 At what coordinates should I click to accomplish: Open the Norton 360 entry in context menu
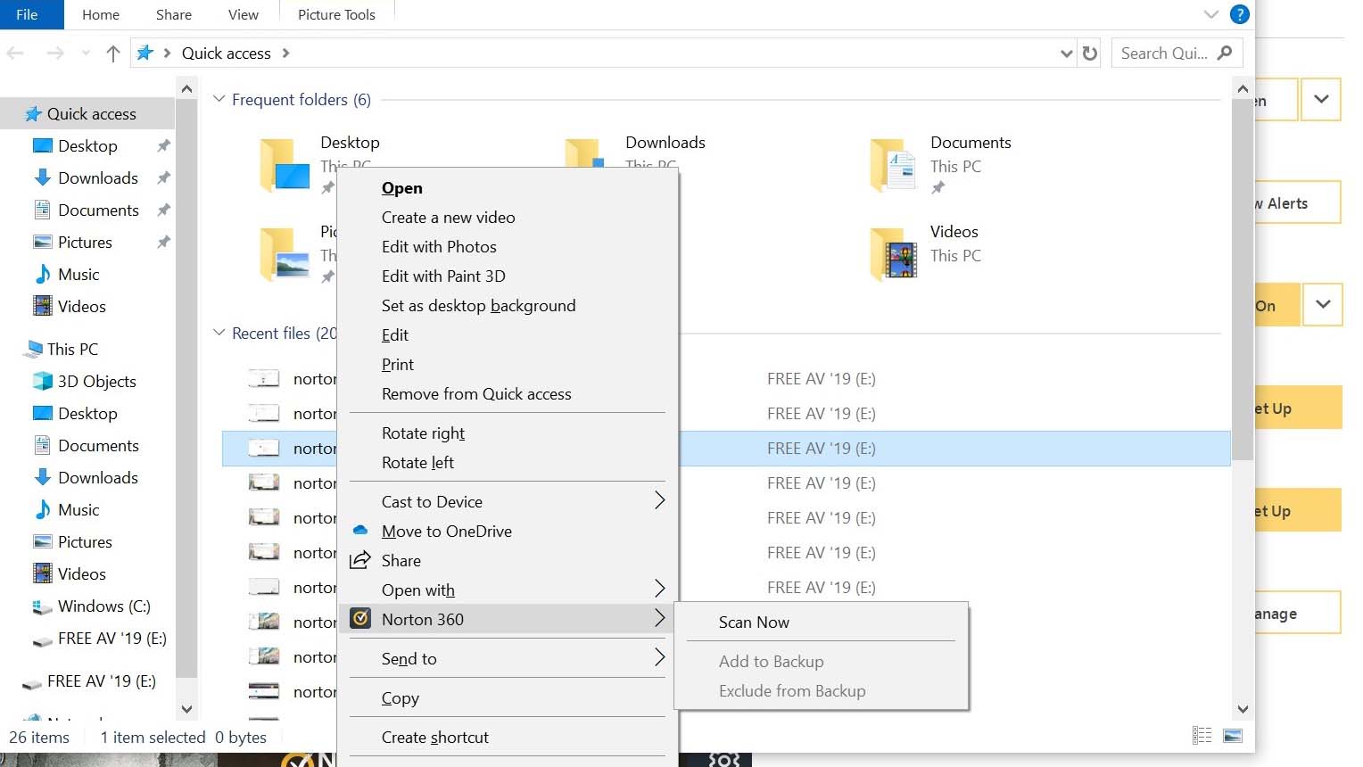422,619
